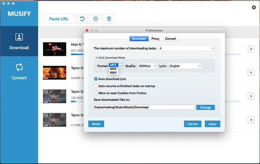The height and width of the screenshot is (164, 260).
Task: Click the play button on the third Taylor row
Action: 251,96
